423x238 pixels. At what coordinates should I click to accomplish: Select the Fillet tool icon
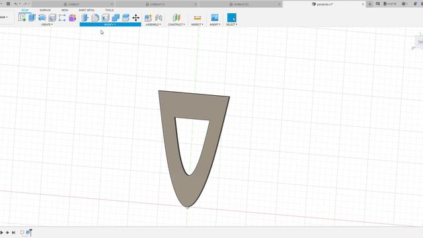95,18
